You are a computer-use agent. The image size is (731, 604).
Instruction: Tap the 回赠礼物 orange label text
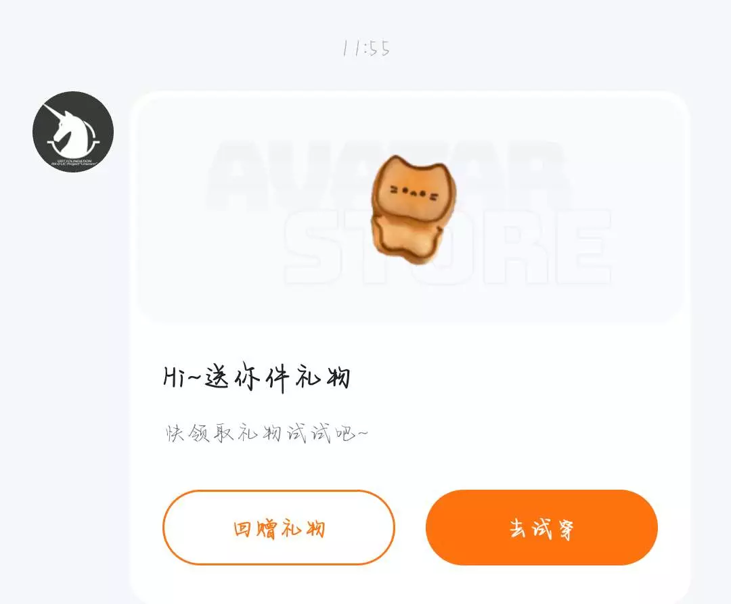pyautogui.click(x=280, y=529)
